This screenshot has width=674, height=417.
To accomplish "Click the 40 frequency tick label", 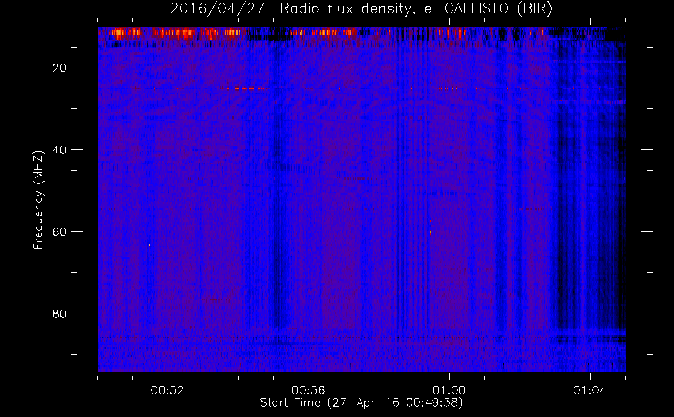I will (60, 150).
